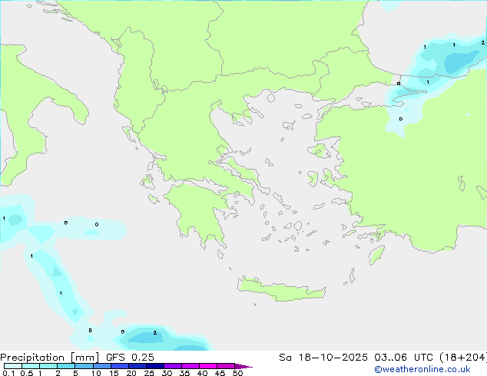The width and height of the screenshot is (487, 376).
Task: Pick the 40–45 mm magenta legend swatch
Action: (208, 366)
